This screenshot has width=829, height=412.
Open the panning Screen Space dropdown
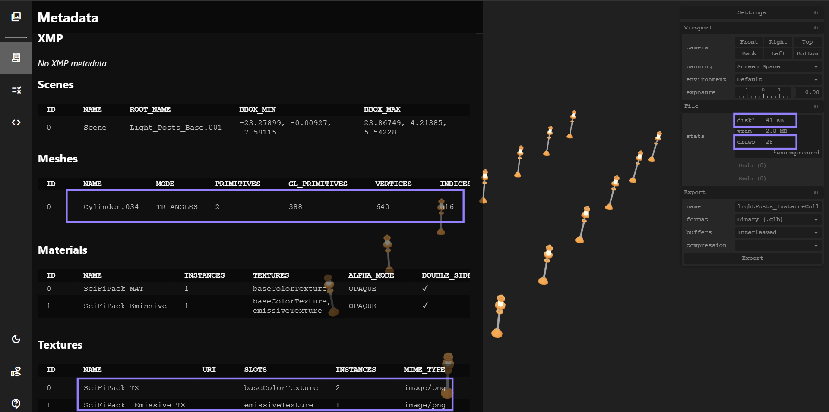click(778, 67)
